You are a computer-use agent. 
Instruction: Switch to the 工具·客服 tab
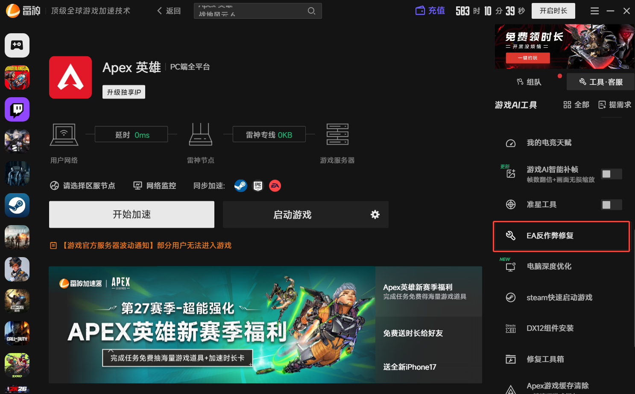click(600, 82)
